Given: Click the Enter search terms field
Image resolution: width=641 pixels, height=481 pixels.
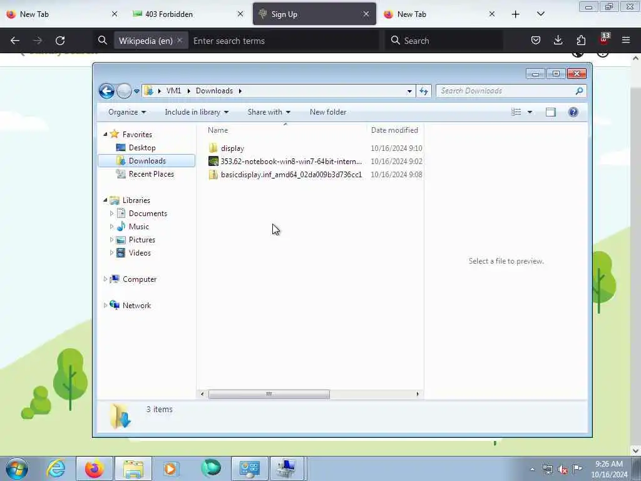Looking at the screenshot, I should pos(284,41).
